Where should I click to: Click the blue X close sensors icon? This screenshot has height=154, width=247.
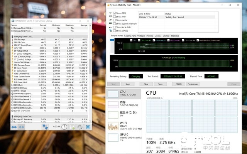click(x=88, y=127)
